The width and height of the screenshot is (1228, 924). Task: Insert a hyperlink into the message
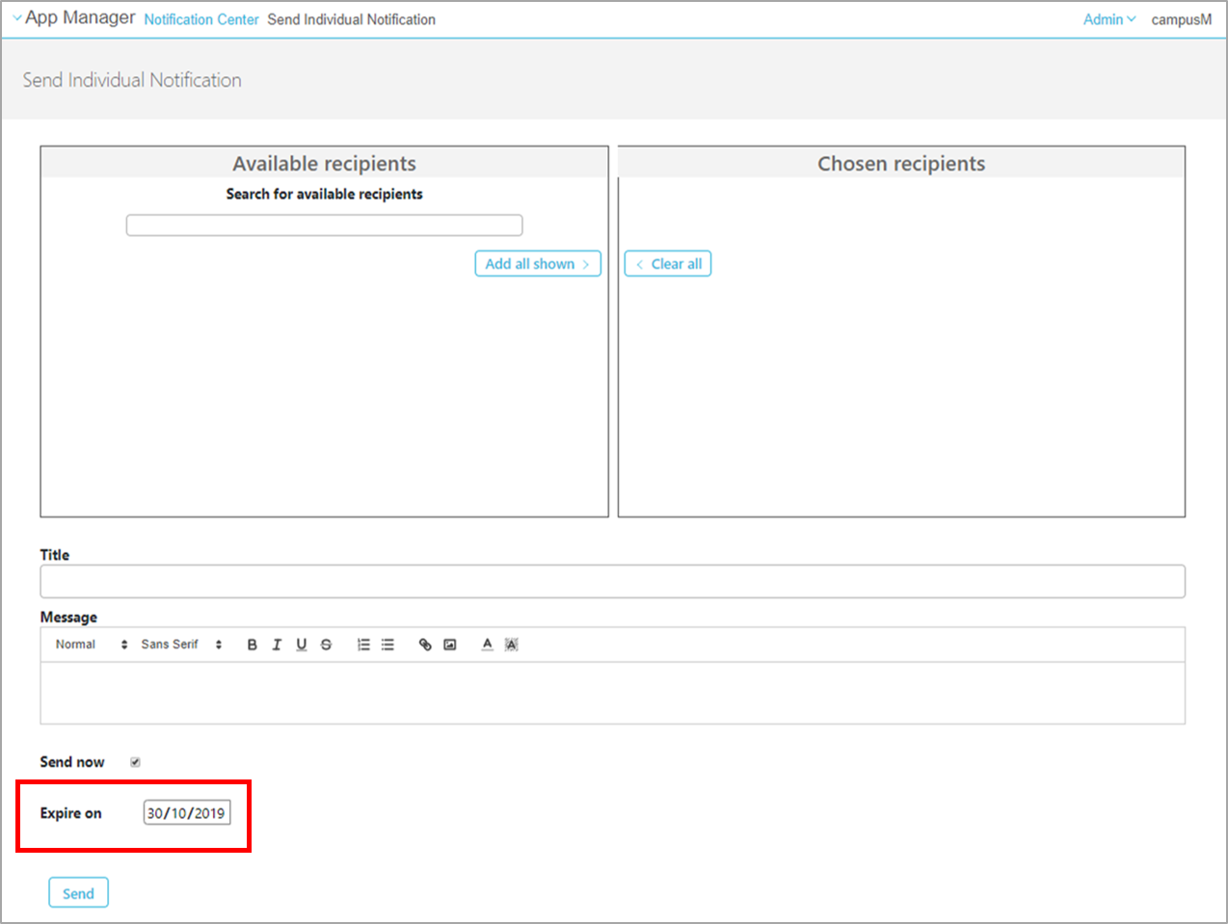click(425, 645)
